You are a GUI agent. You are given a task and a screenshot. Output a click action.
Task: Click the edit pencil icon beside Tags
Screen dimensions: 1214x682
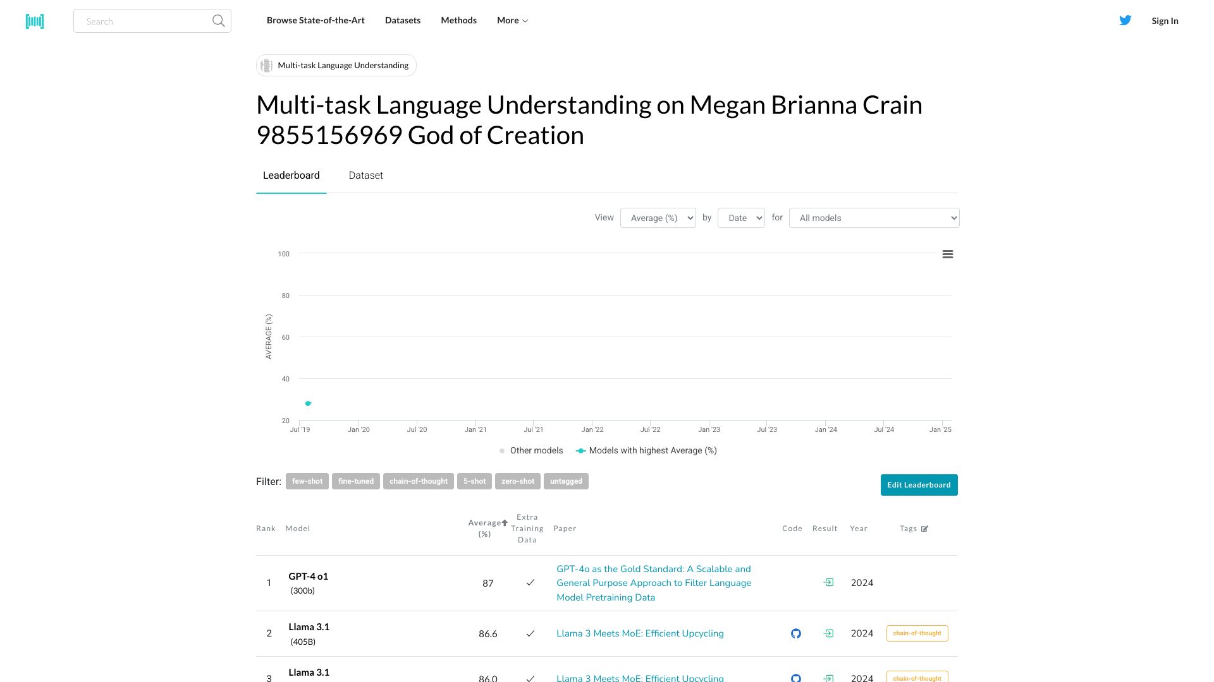point(924,529)
